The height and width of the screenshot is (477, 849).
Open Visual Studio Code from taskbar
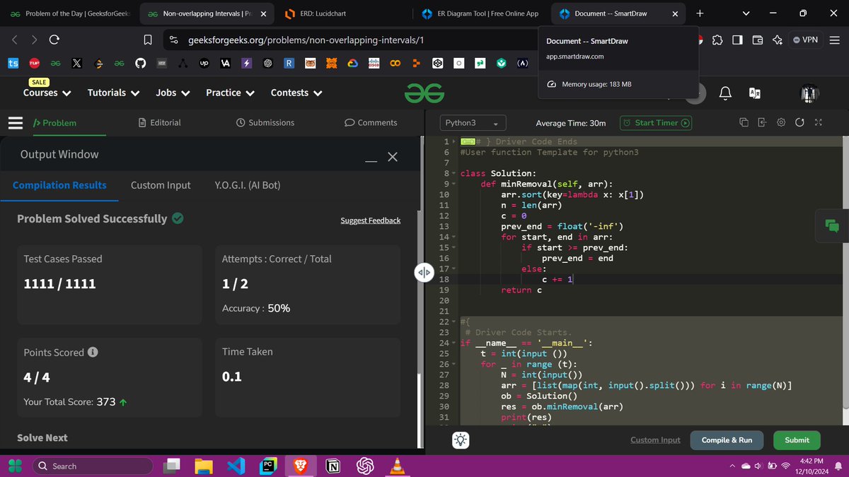tap(236, 466)
